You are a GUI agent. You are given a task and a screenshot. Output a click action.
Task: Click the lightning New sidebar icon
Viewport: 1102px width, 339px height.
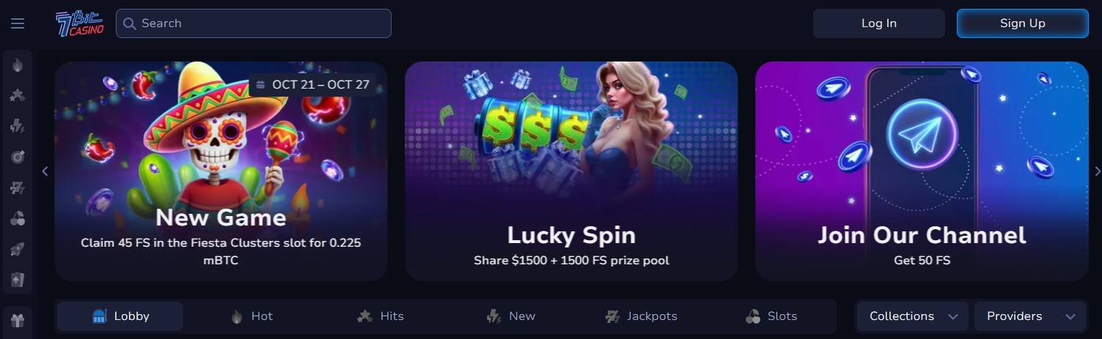tap(18, 126)
